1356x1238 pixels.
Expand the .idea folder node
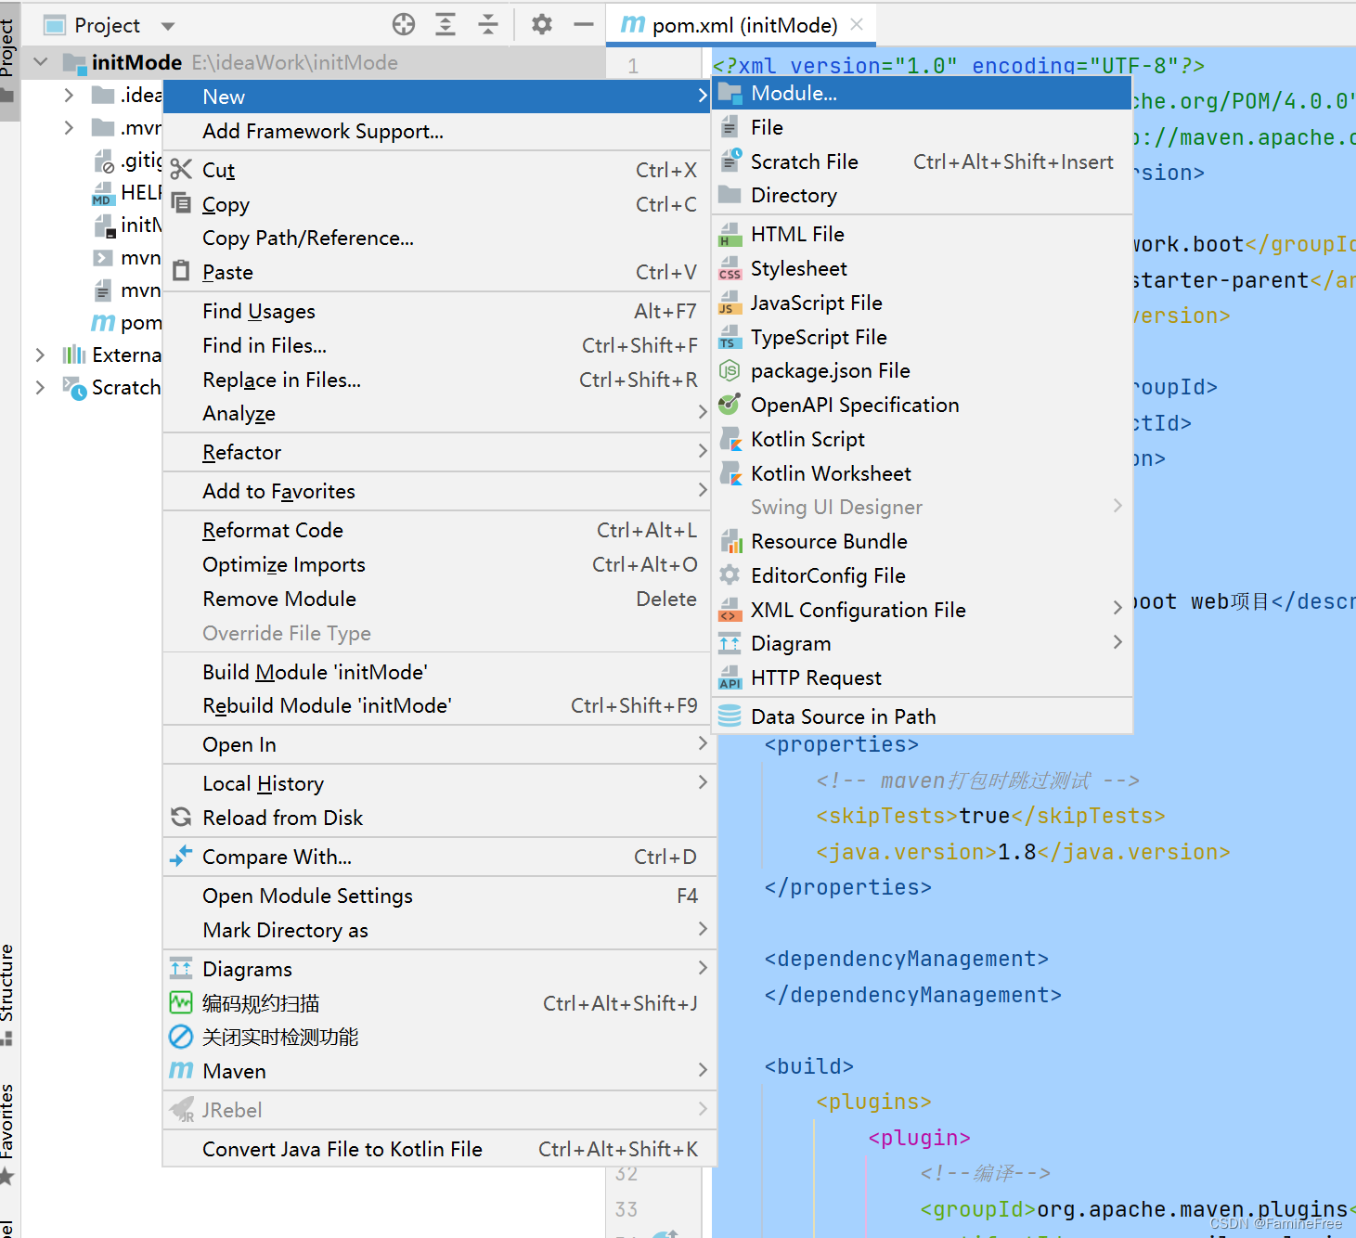pyautogui.click(x=69, y=95)
